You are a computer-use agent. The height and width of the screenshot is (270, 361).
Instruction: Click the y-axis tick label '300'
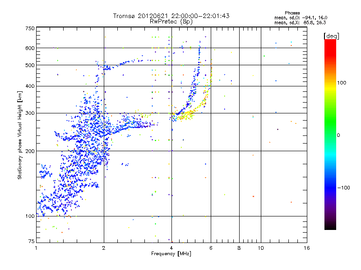pyautogui.click(x=30, y=113)
